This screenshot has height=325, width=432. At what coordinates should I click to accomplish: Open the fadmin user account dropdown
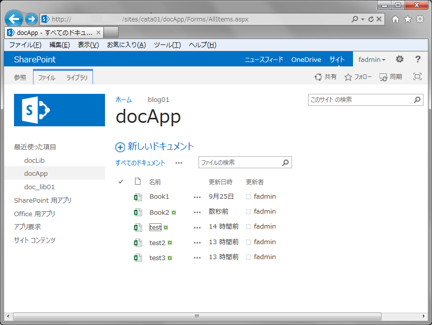372,59
